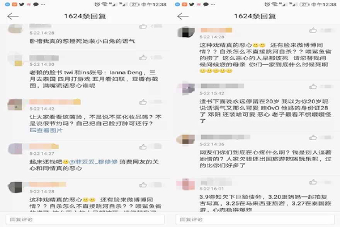Viewport: 340px width, 227px height.
Task: Open avatar of 5-22 14:27 commenter
Action: tap(15, 149)
